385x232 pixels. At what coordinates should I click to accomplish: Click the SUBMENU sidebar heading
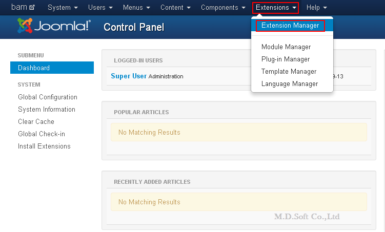click(31, 55)
